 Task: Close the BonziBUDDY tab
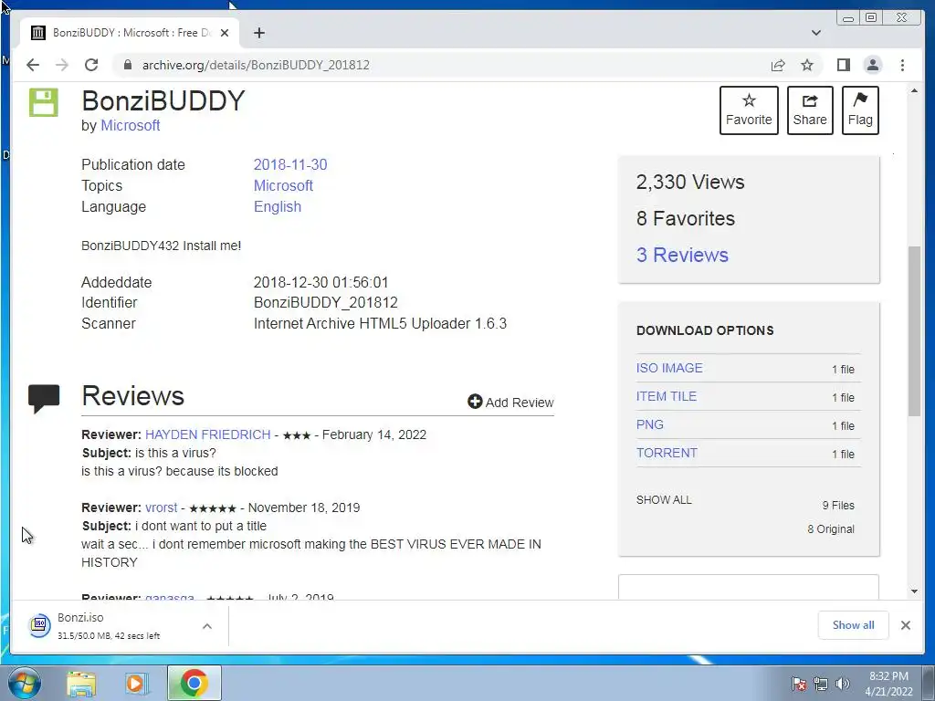tap(225, 33)
